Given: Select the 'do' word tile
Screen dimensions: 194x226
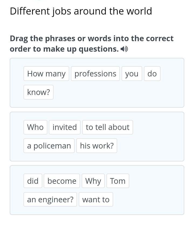Looking at the screenshot, I should 152,74.
